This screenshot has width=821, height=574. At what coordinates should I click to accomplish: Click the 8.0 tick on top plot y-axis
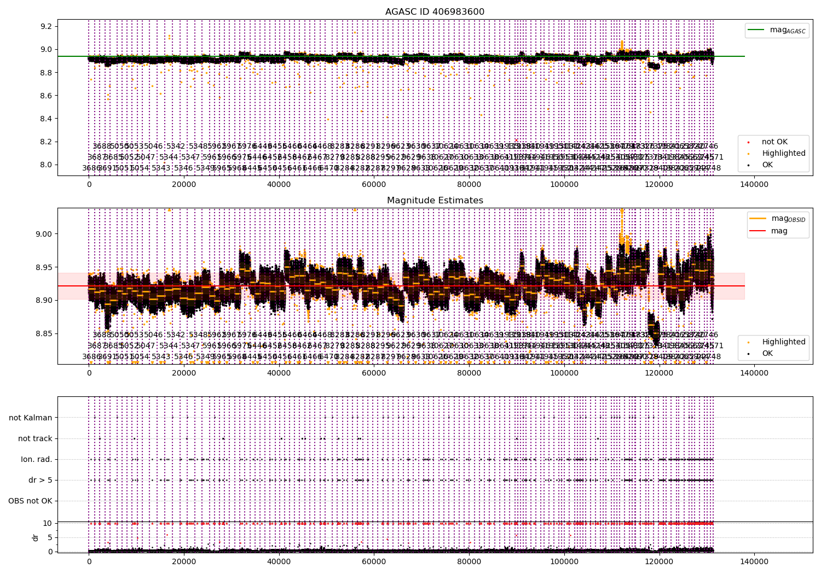click(47, 165)
